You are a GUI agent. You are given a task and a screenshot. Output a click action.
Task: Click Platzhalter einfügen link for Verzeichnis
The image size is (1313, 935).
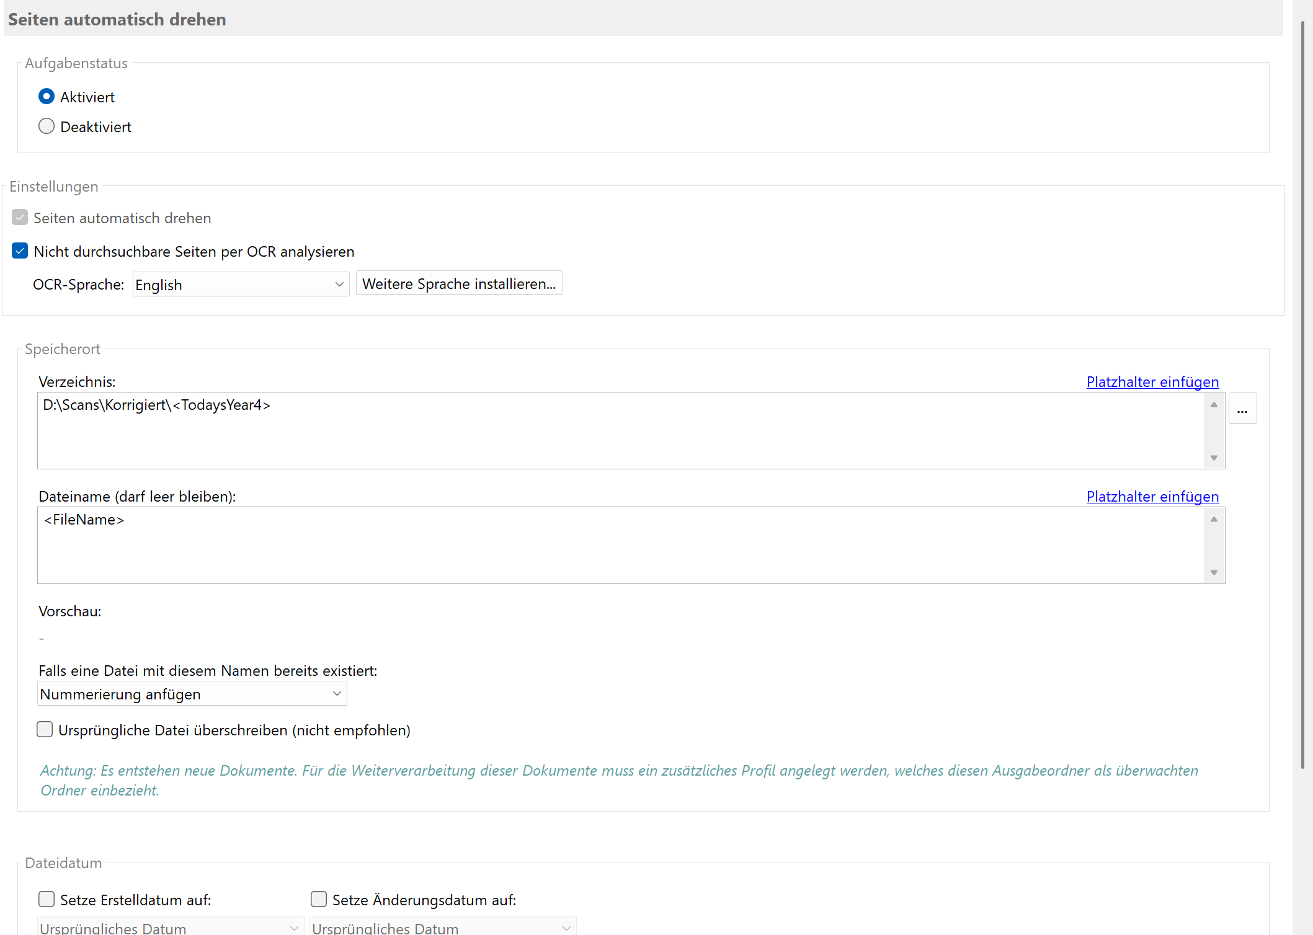tap(1152, 382)
